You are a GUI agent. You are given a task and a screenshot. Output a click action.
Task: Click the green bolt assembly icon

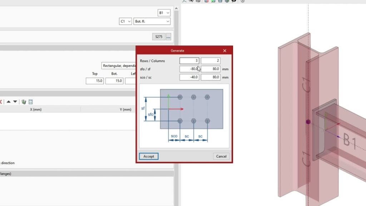tap(24, 102)
